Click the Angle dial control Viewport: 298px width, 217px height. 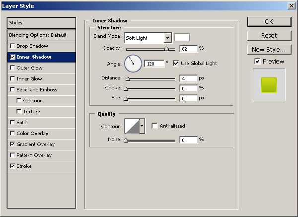[x=133, y=64]
